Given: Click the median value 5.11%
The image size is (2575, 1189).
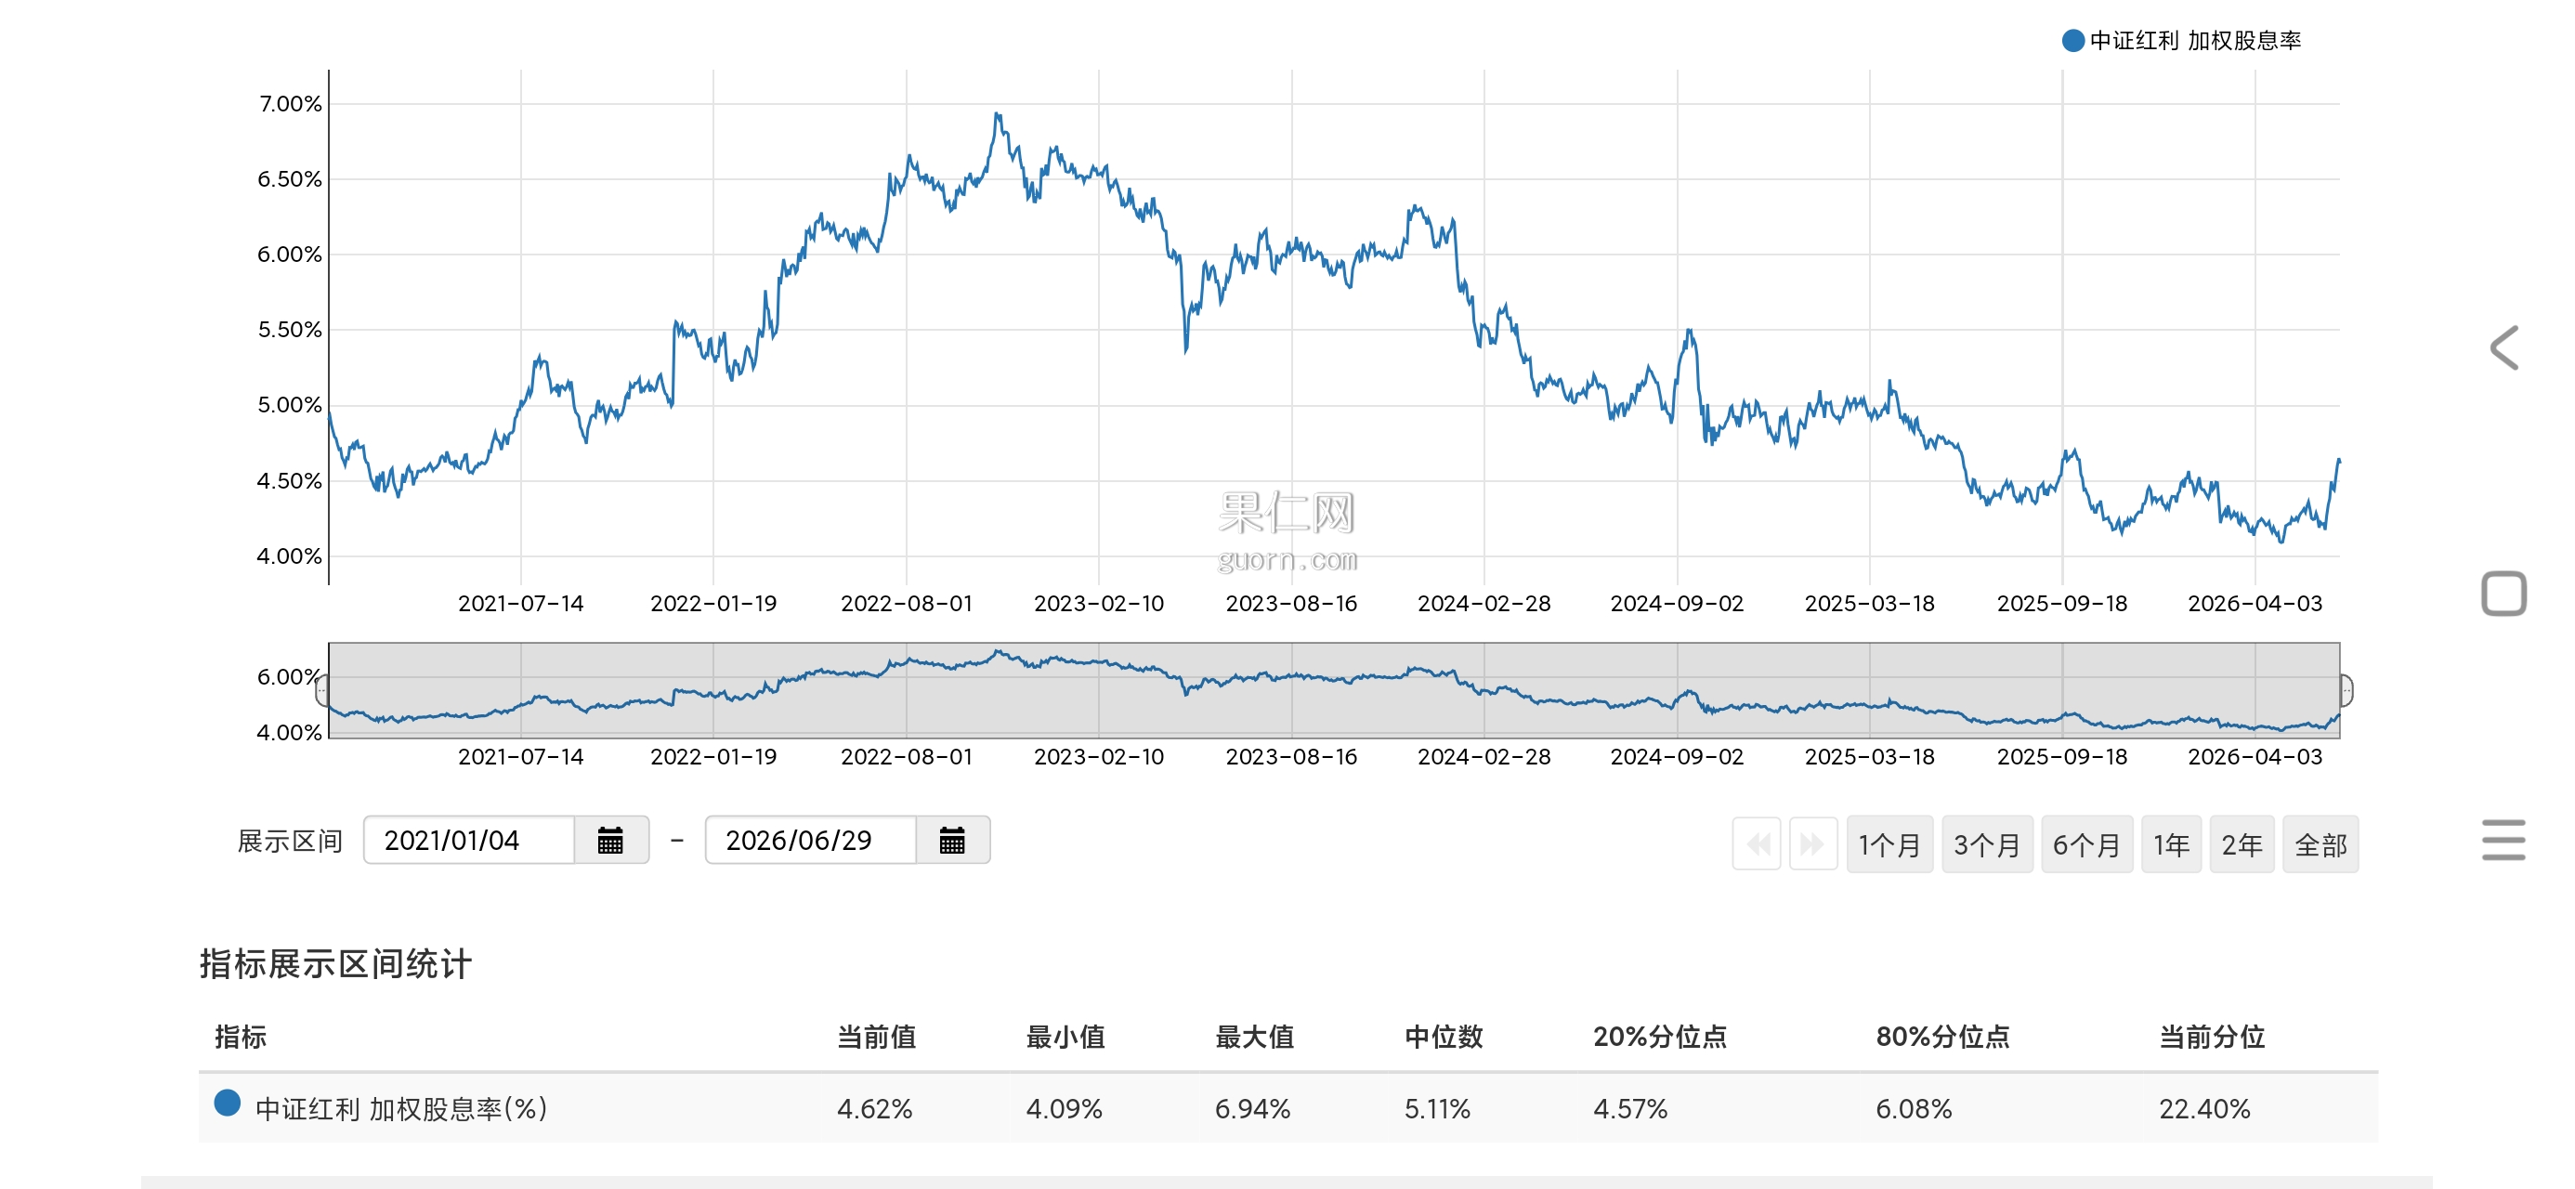Looking at the screenshot, I should point(1437,1109).
